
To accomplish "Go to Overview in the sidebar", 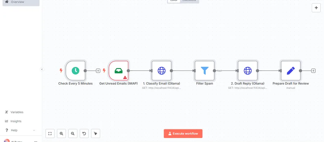I will [x=21, y=2].
